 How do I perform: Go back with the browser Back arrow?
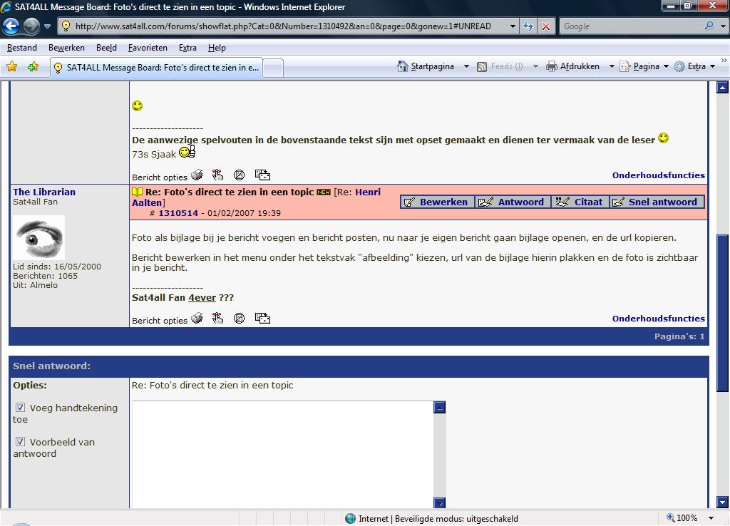pos(11,26)
